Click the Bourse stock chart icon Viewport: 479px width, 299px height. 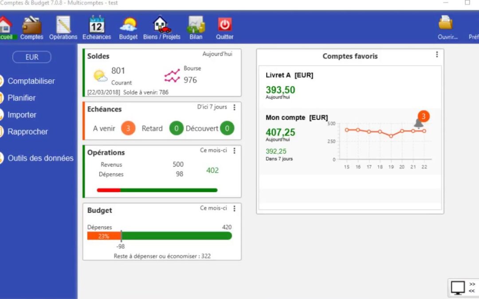pyautogui.click(x=172, y=76)
